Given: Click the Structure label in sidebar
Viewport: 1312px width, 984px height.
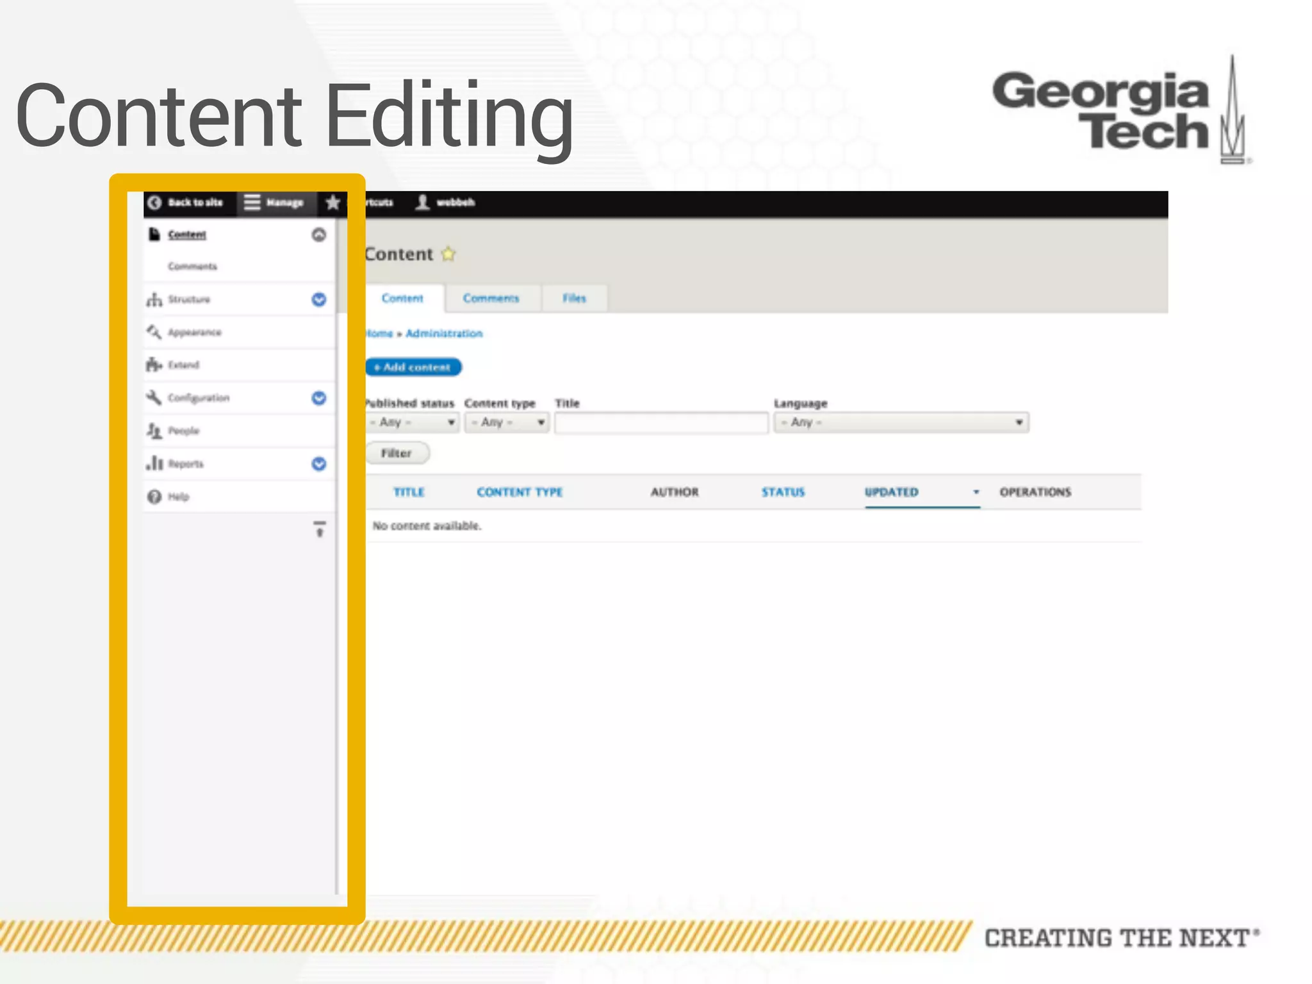Looking at the screenshot, I should coord(189,300).
